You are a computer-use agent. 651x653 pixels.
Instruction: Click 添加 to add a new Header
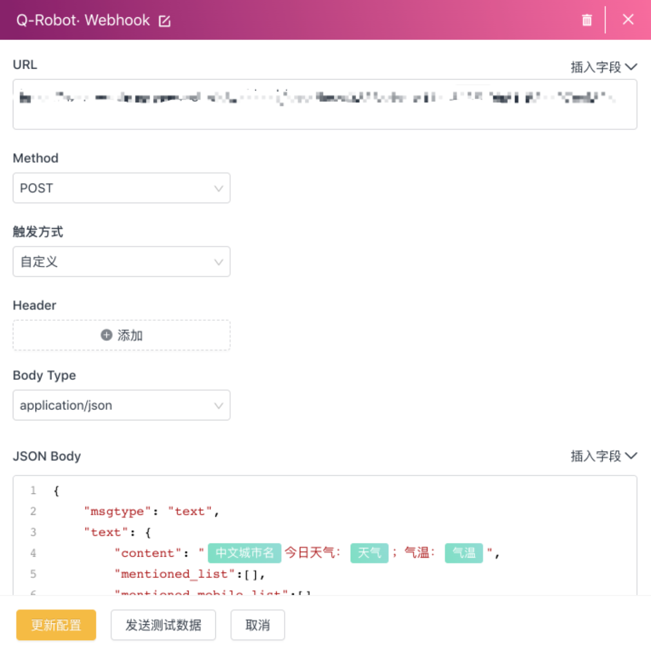pos(121,335)
